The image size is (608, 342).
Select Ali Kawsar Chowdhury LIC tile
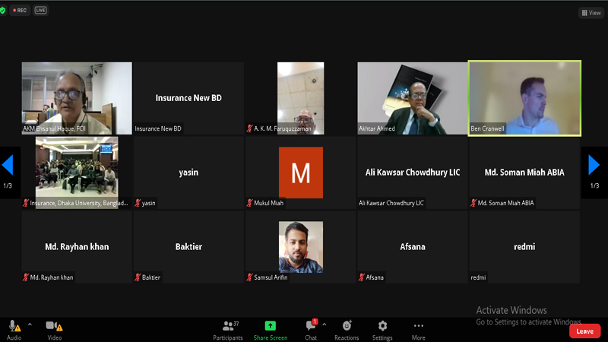point(412,173)
